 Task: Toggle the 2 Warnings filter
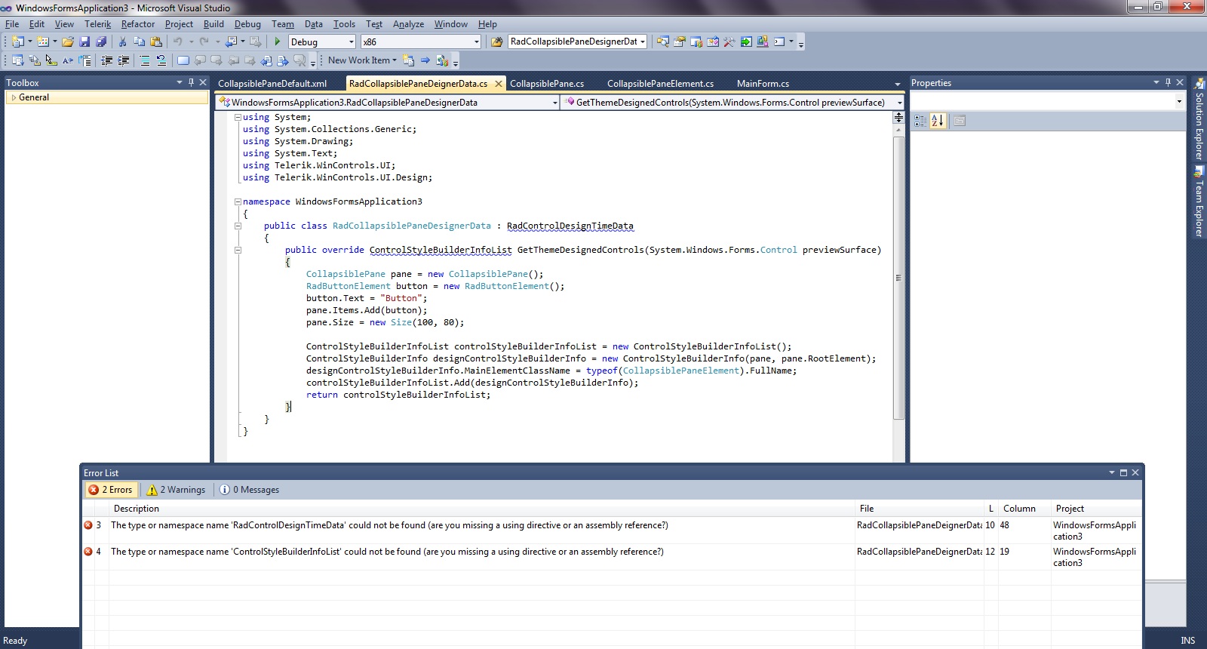click(177, 490)
